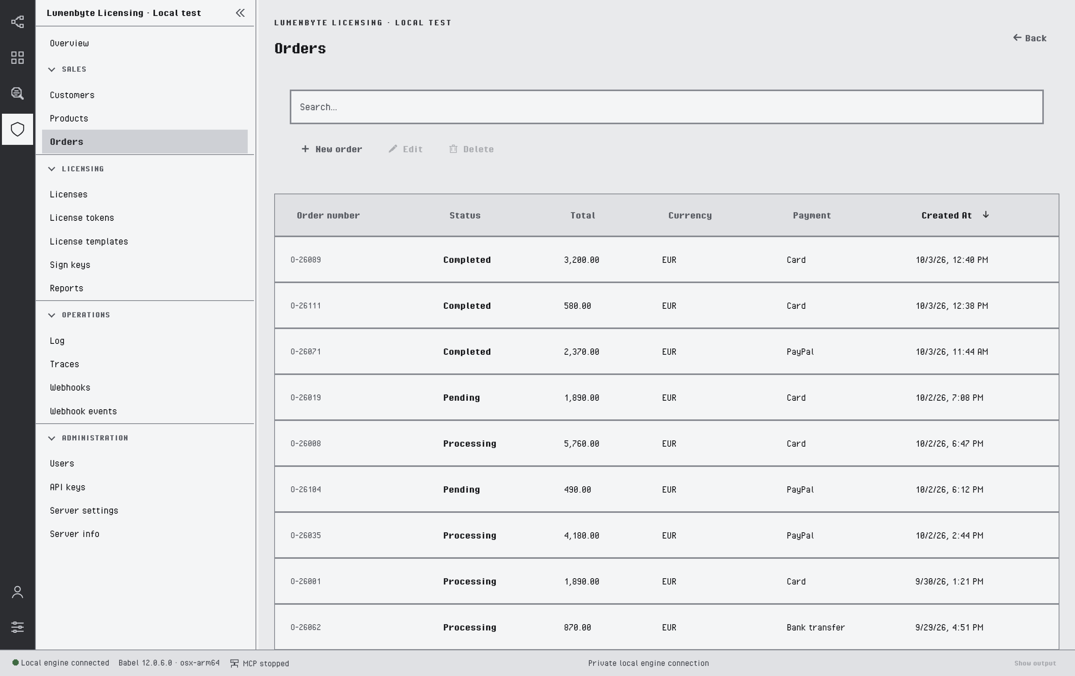The image size is (1075, 676).
Task: Open the query search icon in rail
Action: tap(18, 93)
